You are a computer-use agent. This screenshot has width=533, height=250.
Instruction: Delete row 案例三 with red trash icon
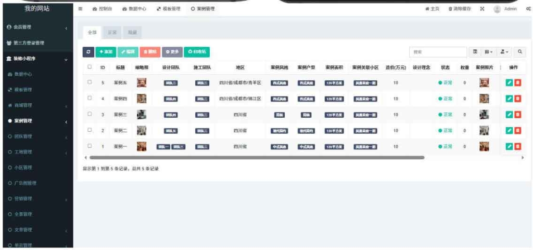(x=517, y=115)
